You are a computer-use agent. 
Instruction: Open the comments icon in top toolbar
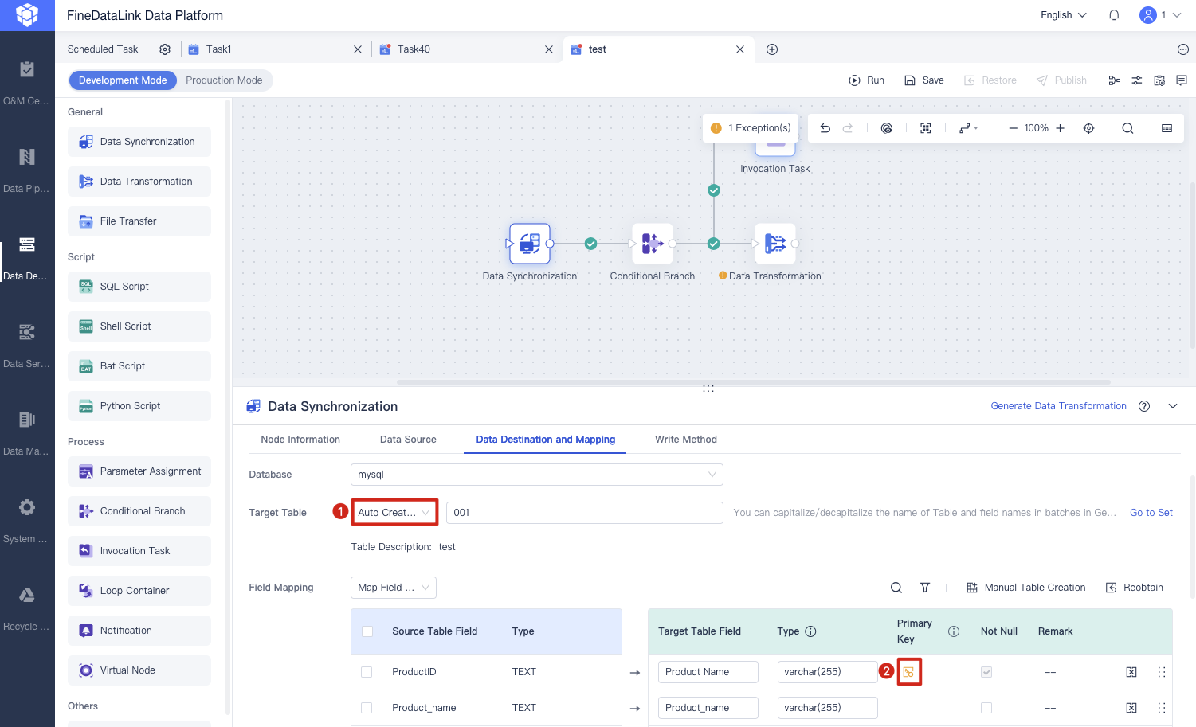coord(1182,80)
